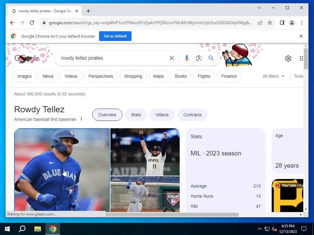Open the notification center icon

304,229
